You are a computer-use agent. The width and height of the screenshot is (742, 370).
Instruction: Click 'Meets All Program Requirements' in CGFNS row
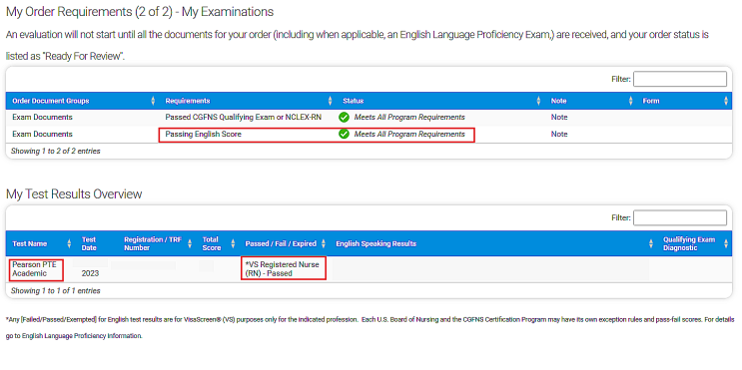(x=409, y=118)
